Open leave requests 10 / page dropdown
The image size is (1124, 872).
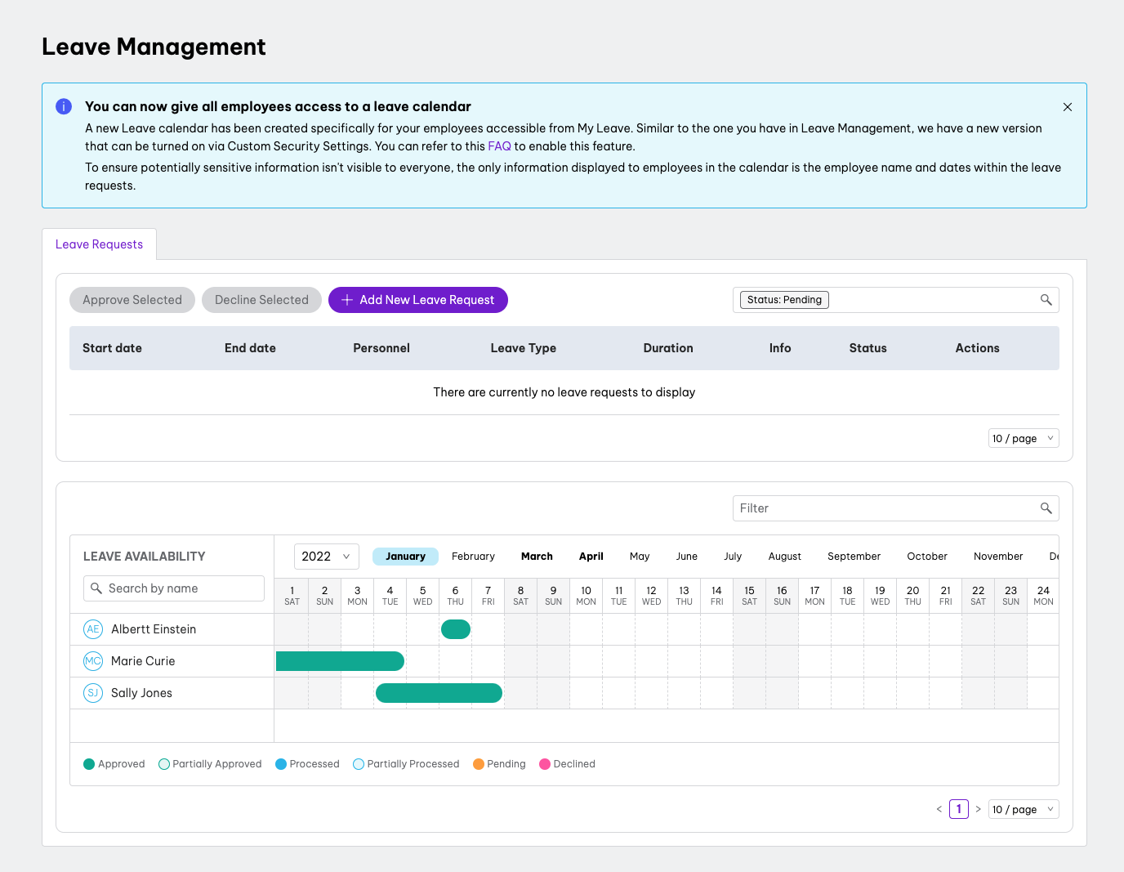click(x=1024, y=438)
